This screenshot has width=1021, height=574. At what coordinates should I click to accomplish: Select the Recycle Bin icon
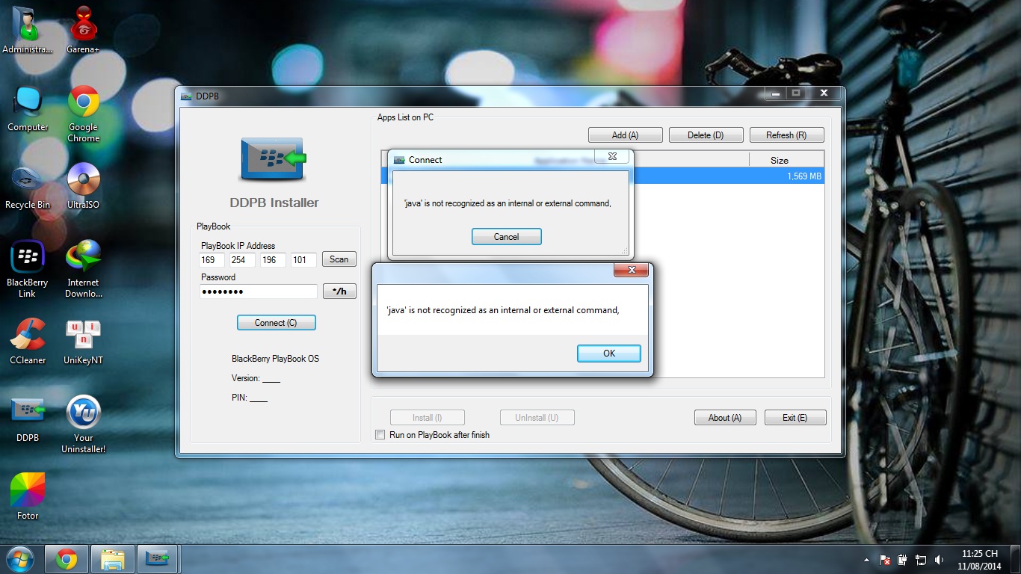pos(28,187)
